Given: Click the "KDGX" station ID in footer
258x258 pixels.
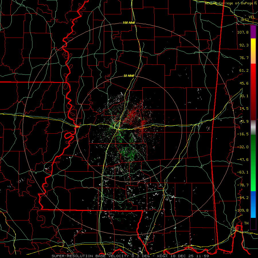Looking at the screenshot, I should (163, 256).
